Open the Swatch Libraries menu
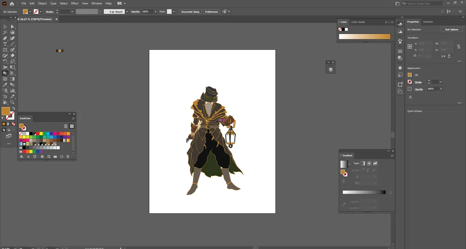The image size is (466, 249). tap(21, 157)
